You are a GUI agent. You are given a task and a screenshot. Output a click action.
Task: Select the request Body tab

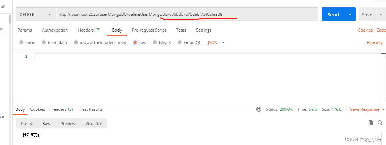[117, 30]
